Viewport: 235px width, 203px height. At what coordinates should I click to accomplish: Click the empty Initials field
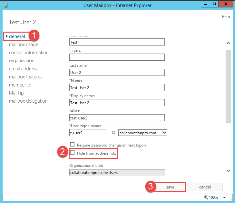coord(117,57)
